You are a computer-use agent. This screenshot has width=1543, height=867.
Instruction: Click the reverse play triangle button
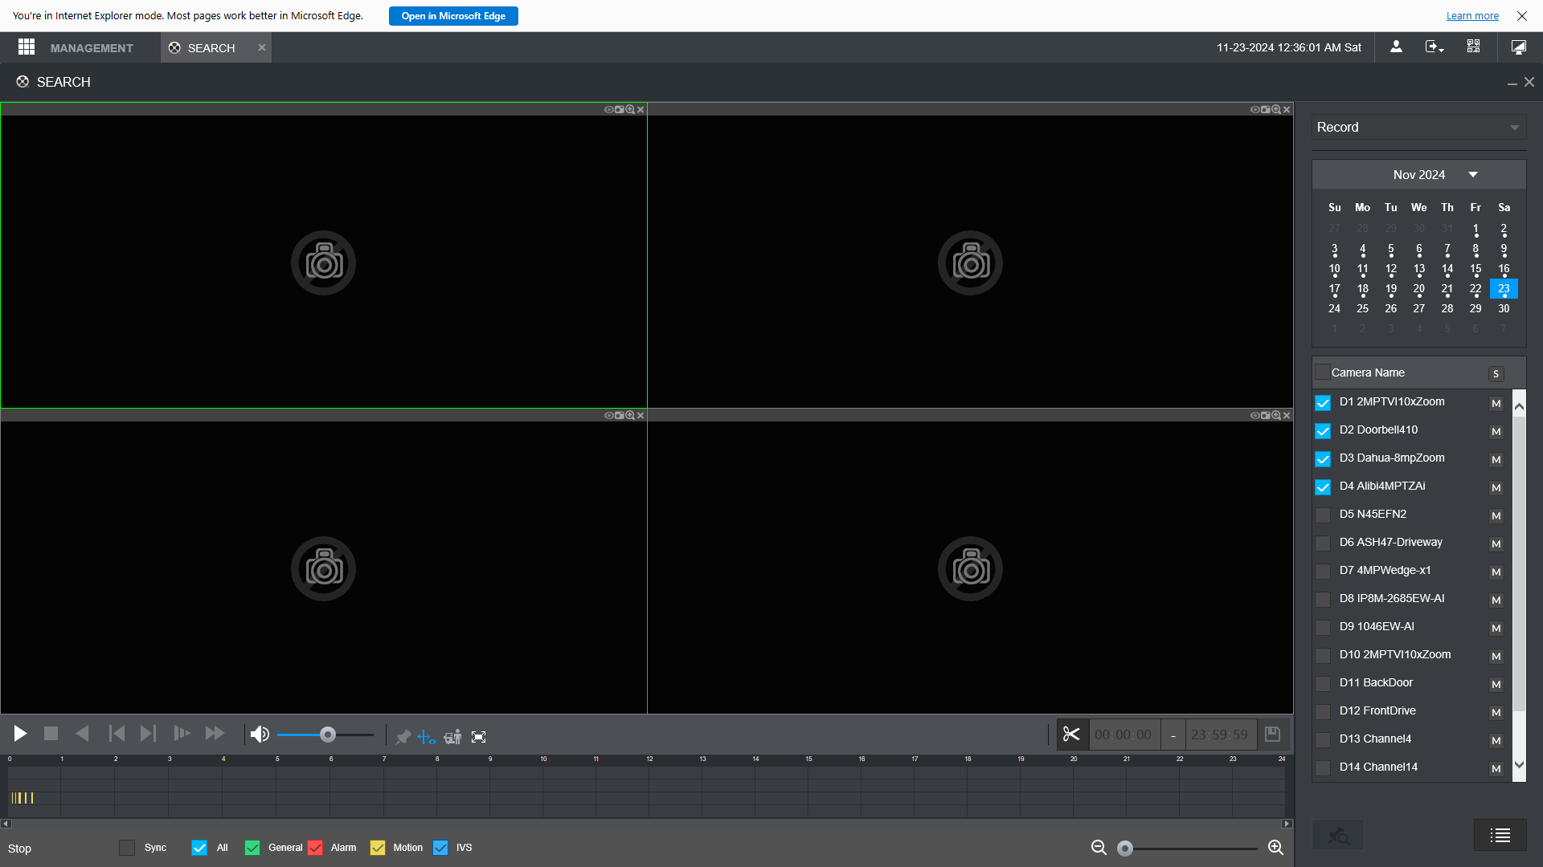pyautogui.click(x=82, y=734)
